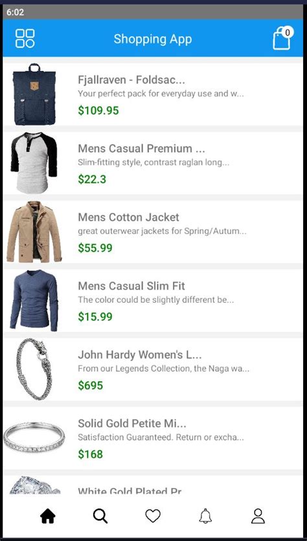Open the Solid Gold Petite Mi... listing
Viewport: 307px width, 541px height.
point(153,438)
